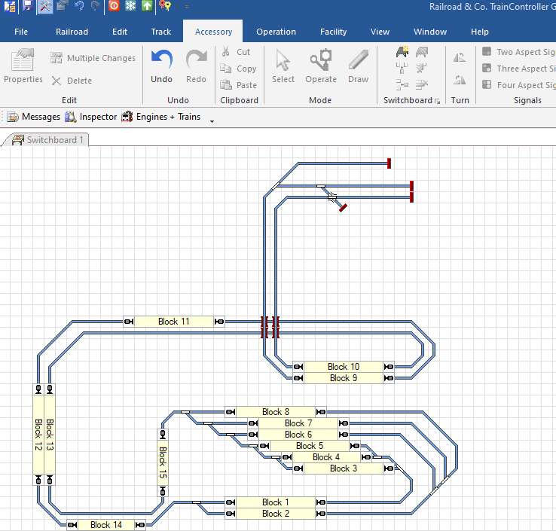Click the snowflake freeze icon in title bar
The image size is (556, 531).
pyautogui.click(x=130, y=6)
